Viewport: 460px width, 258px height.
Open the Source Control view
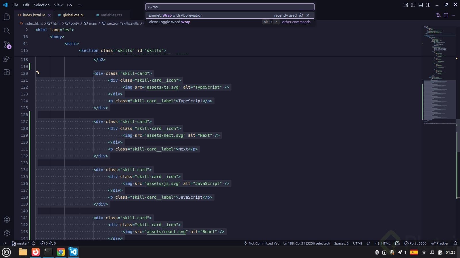coord(7,44)
